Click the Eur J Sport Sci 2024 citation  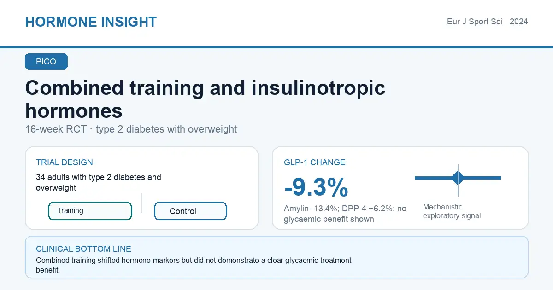click(x=488, y=22)
